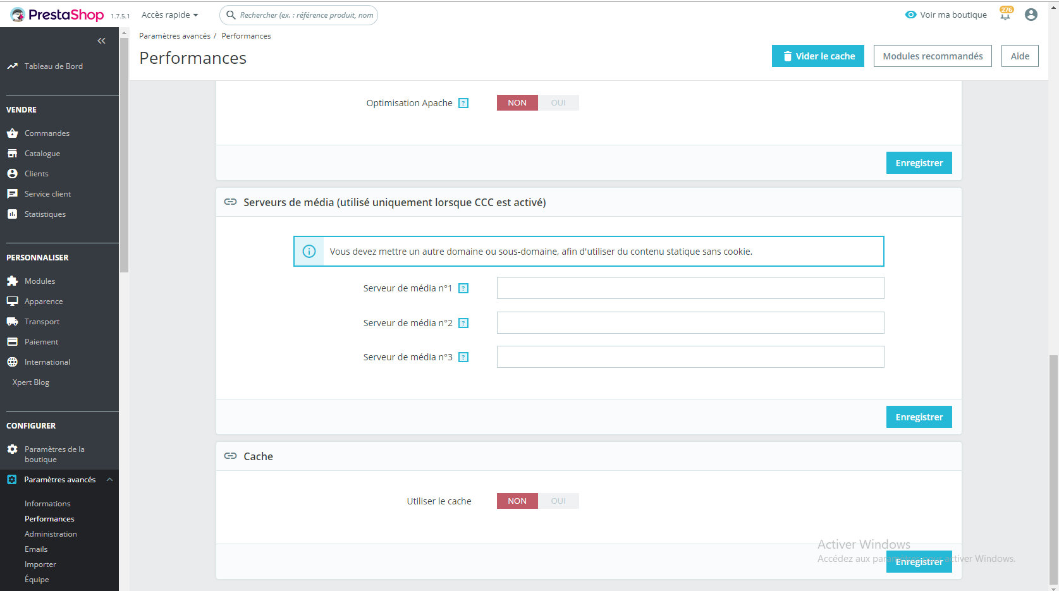The image size is (1059, 591).
Task: Click the Statistiques chart icon
Action: [x=12, y=214]
